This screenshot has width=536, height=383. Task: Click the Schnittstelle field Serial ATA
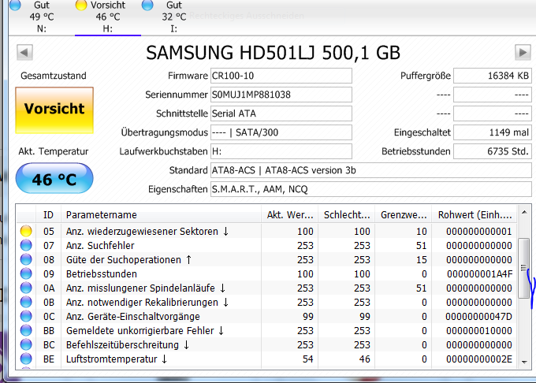(281, 113)
